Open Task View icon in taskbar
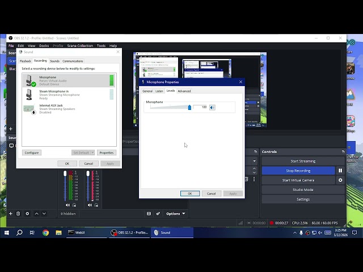Image resolution: width=363 pixels, height=272 pixels. (32, 233)
